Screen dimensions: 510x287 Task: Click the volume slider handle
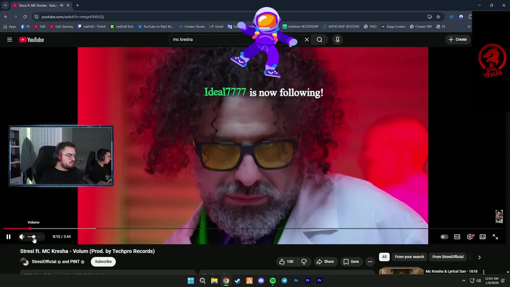tap(33, 237)
